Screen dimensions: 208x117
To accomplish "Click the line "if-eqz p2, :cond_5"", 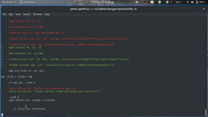I will click(x=22, y=83).
